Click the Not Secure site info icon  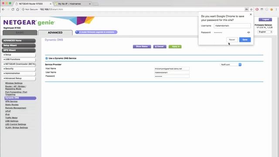tap(23, 9)
